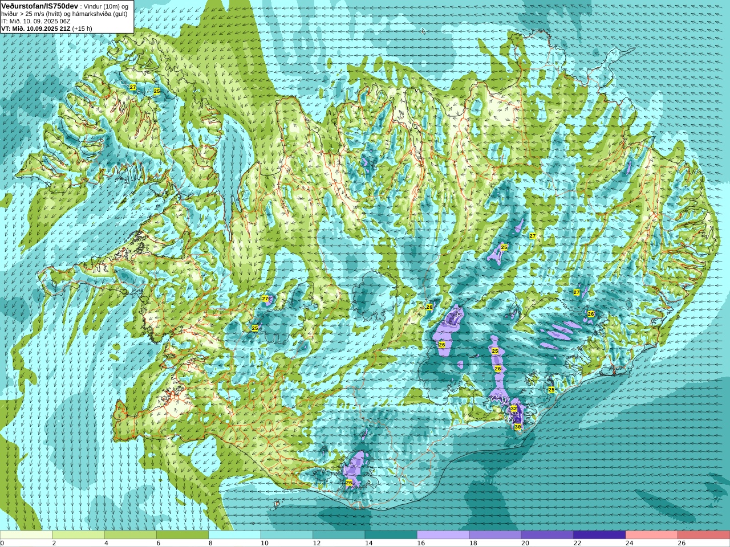Click the 14–16 dark teal legend swatch
Viewport: 730px width, 547px height.
391,535
